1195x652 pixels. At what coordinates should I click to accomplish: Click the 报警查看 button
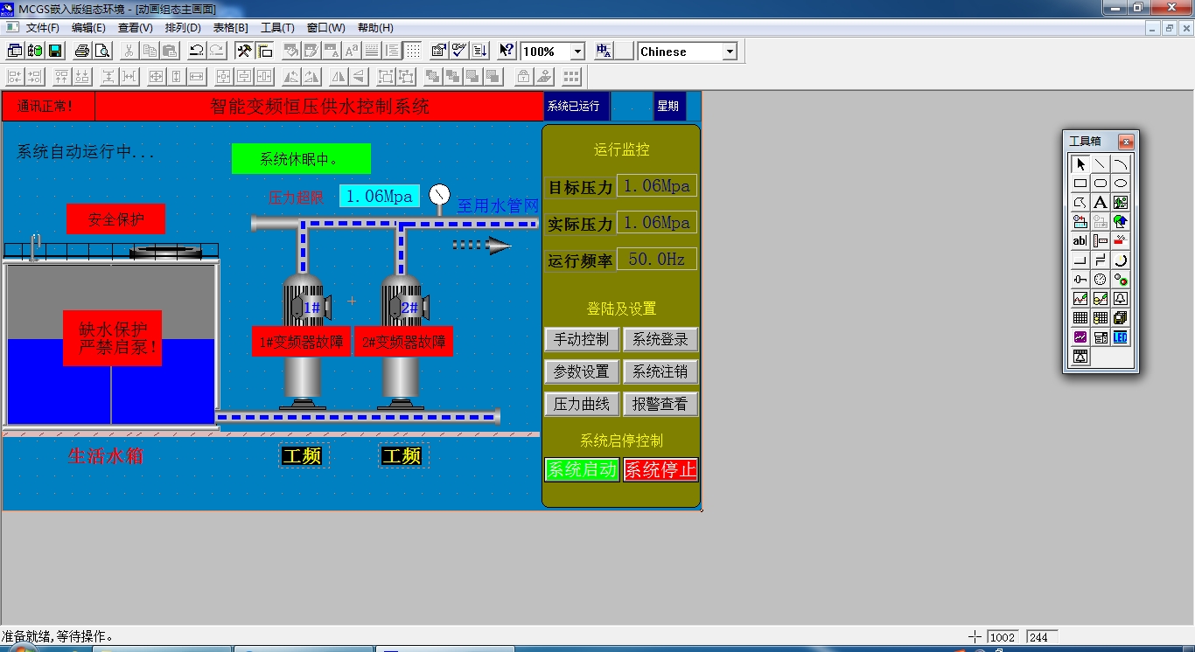coord(660,404)
